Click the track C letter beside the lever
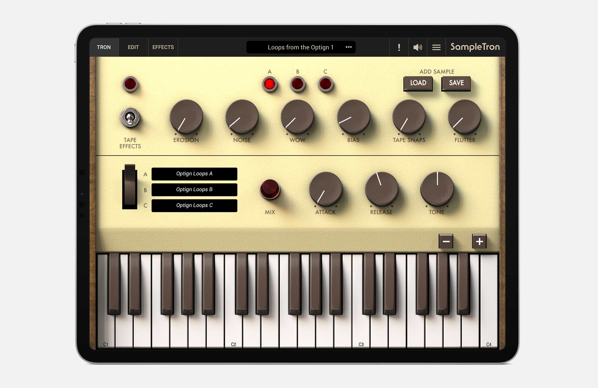The width and height of the screenshot is (598, 388). click(145, 206)
